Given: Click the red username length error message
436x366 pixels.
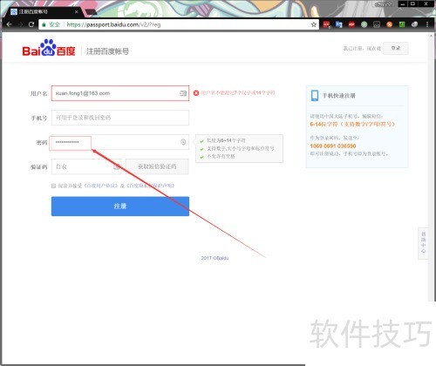Looking at the screenshot, I should (x=238, y=93).
